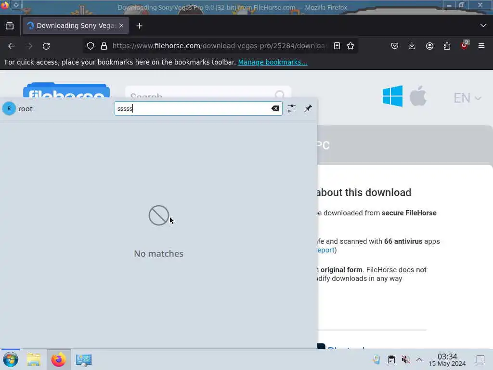Expand the List all tabs chevron

coord(483,26)
